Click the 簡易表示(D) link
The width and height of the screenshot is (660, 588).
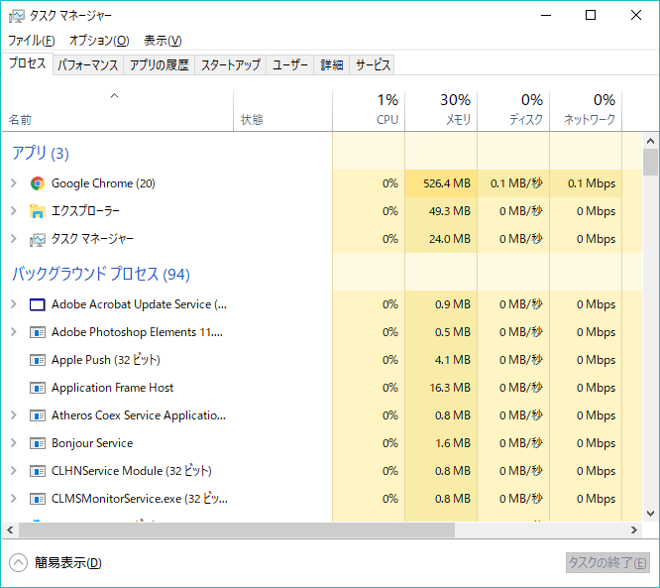coord(68,563)
